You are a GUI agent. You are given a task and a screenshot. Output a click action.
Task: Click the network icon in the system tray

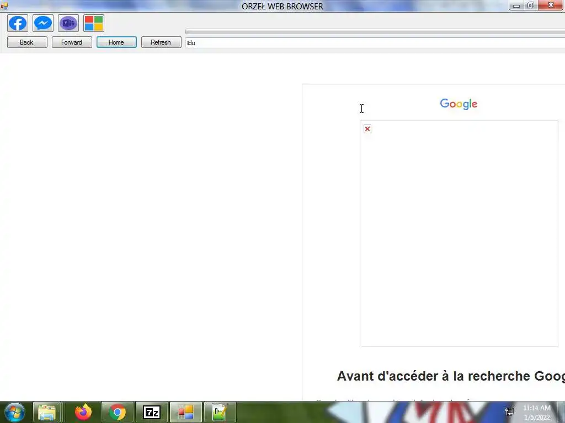click(x=509, y=412)
